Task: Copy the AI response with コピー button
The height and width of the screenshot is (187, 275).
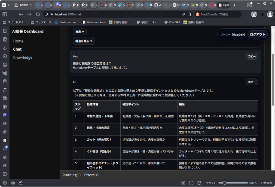Action: (x=251, y=82)
